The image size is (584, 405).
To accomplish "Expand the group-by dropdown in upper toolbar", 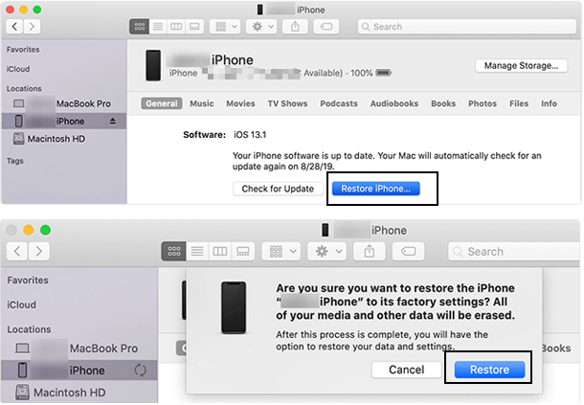I will 227,27.
